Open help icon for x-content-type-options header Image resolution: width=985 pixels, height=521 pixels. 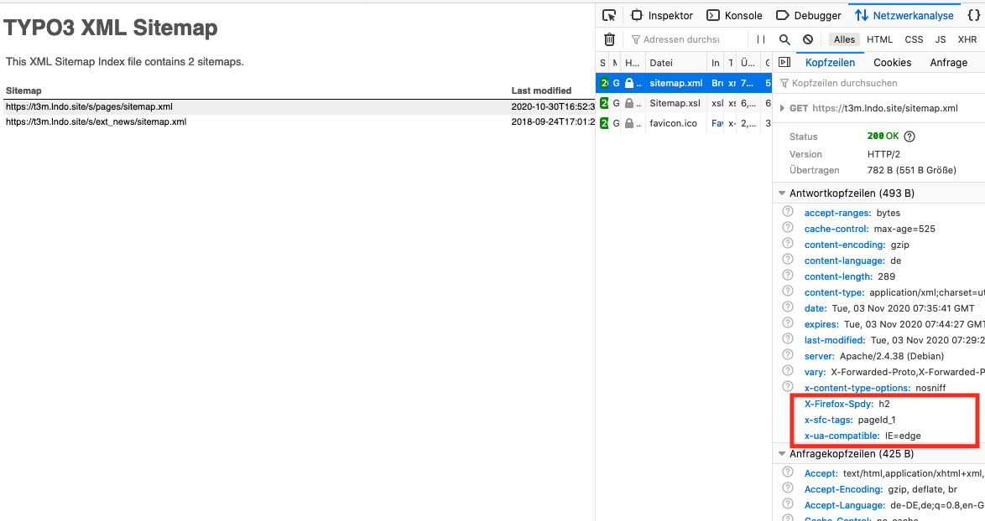pos(788,386)
